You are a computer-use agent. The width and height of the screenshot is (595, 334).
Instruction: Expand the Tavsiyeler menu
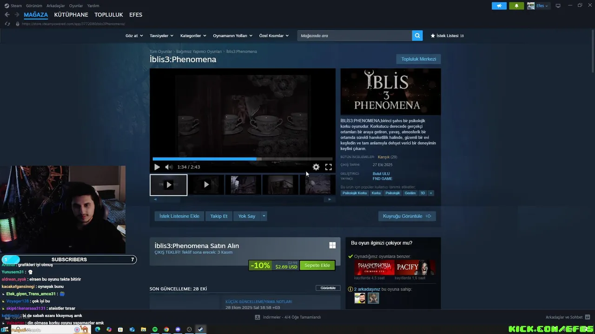tap(161, 36)
